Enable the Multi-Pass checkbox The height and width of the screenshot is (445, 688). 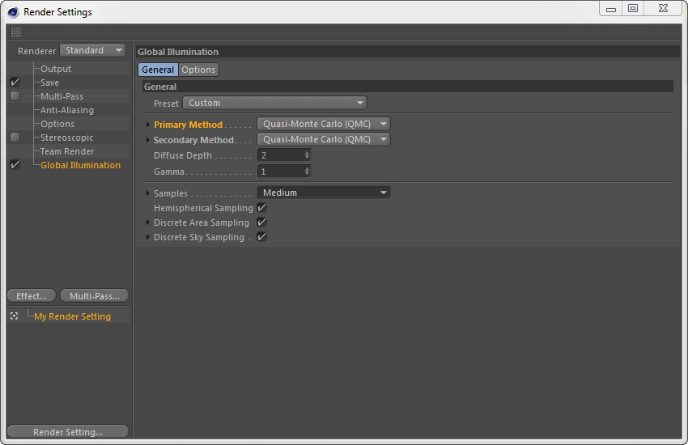15,96
